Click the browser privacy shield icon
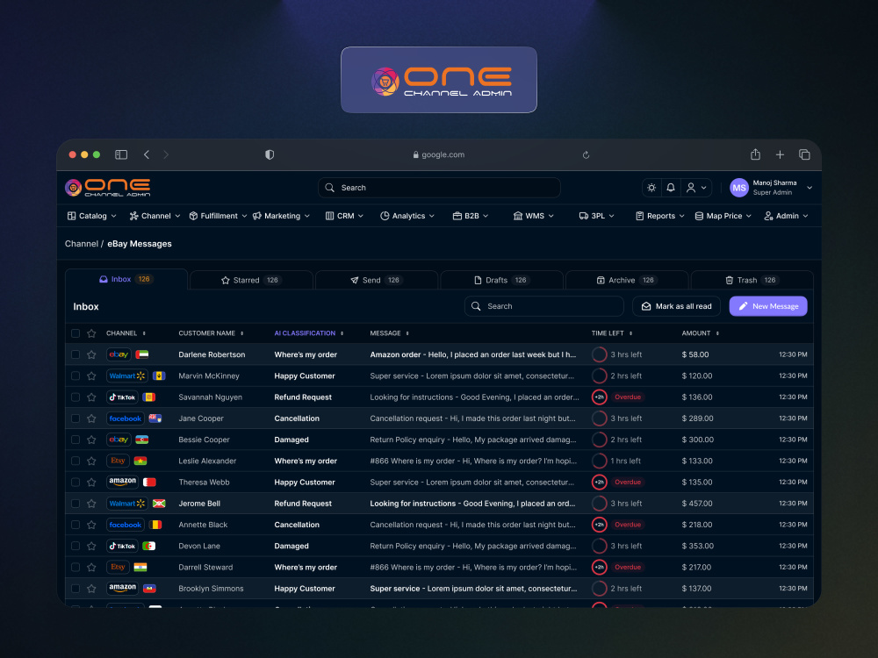Image resolution: width=878 pixels, height=658 pixels. coord(270,155)
